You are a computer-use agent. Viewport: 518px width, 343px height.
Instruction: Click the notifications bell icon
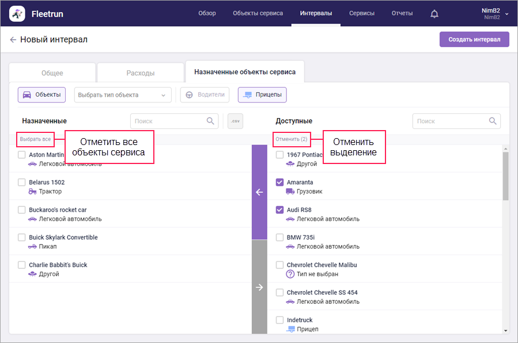[x=434, y=14]
